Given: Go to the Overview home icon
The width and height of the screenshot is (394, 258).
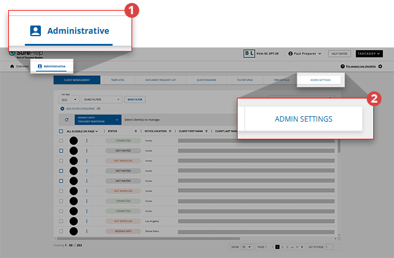Looking at the screenshot, I should (x=12, y=66).
